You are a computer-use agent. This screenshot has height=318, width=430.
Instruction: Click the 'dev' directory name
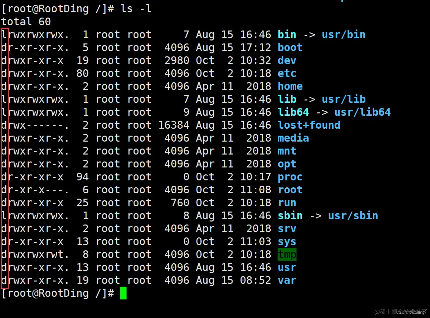287,60
